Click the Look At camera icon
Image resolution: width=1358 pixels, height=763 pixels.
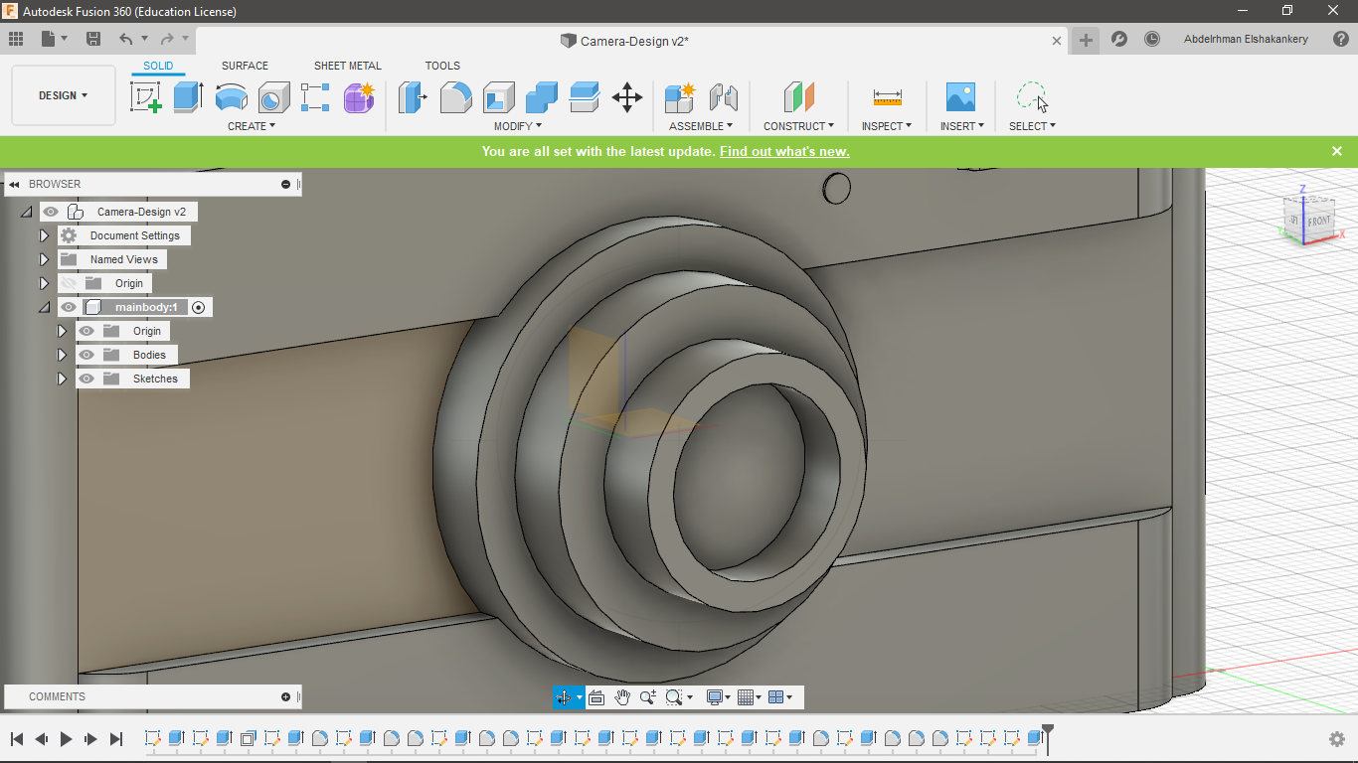[x=596, y=697]
